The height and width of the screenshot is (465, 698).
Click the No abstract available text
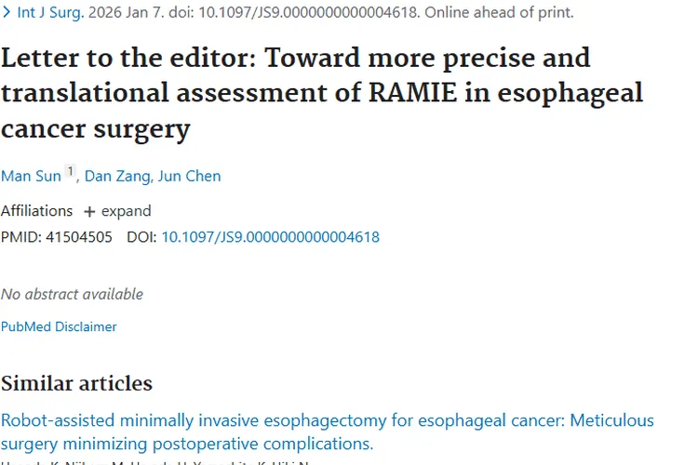pos(72,294)
